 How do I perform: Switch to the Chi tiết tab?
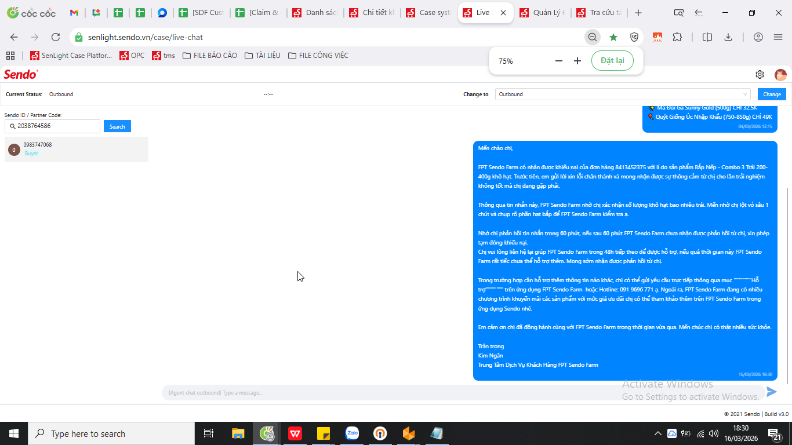370,13
